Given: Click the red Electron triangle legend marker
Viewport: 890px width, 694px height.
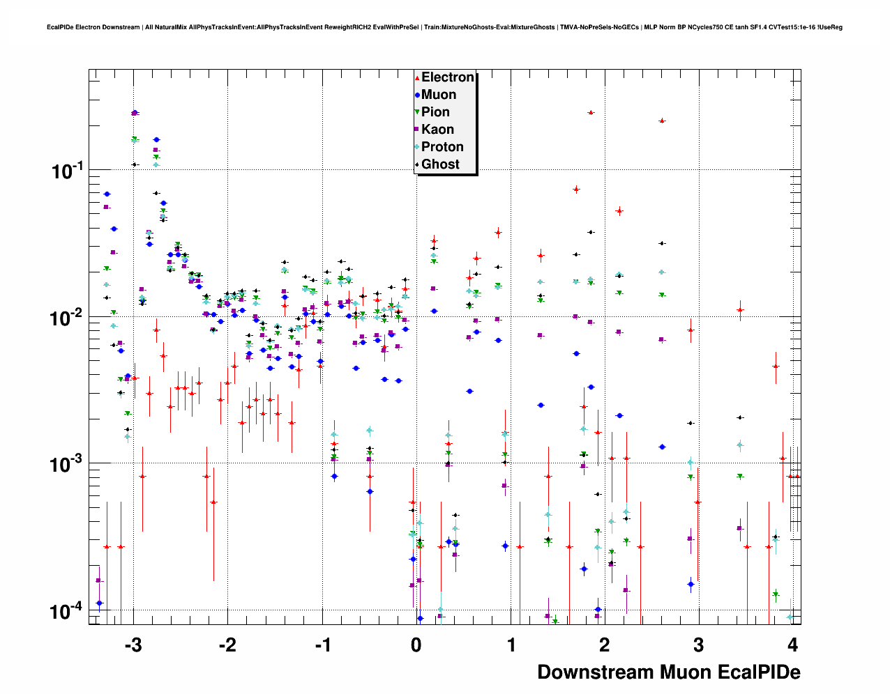Looking at the screenshot, I should [417, 77].
